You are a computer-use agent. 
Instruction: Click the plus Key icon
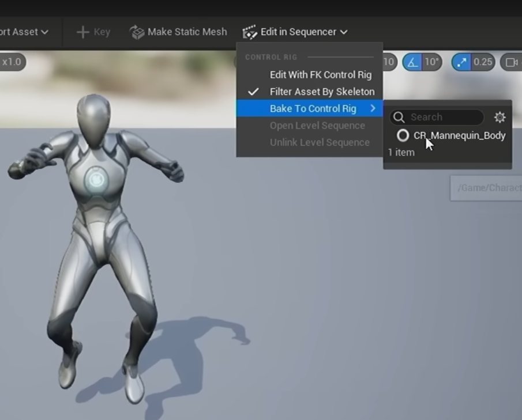(83, 32)
